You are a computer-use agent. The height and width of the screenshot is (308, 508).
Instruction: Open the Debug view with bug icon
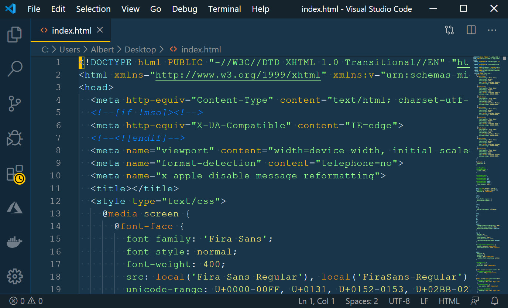(15, 138)
